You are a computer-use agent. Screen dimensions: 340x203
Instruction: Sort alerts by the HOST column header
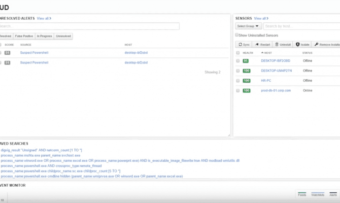pyautogui.click(x=128, y=45)
